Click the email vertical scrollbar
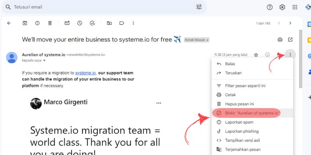311x155 pixels. [x=301, y=59]
